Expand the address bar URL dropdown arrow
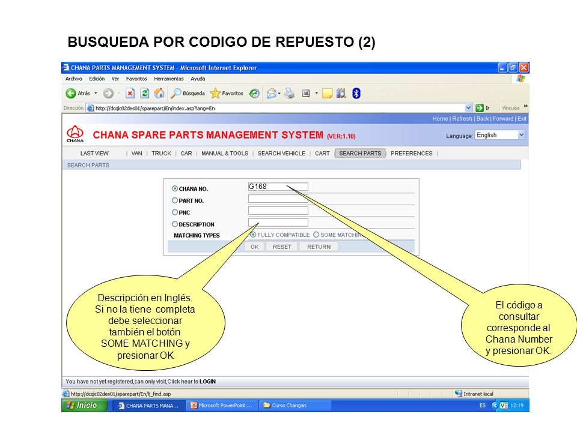The height and width of the screenshot is (432, 577). [468, 108]
